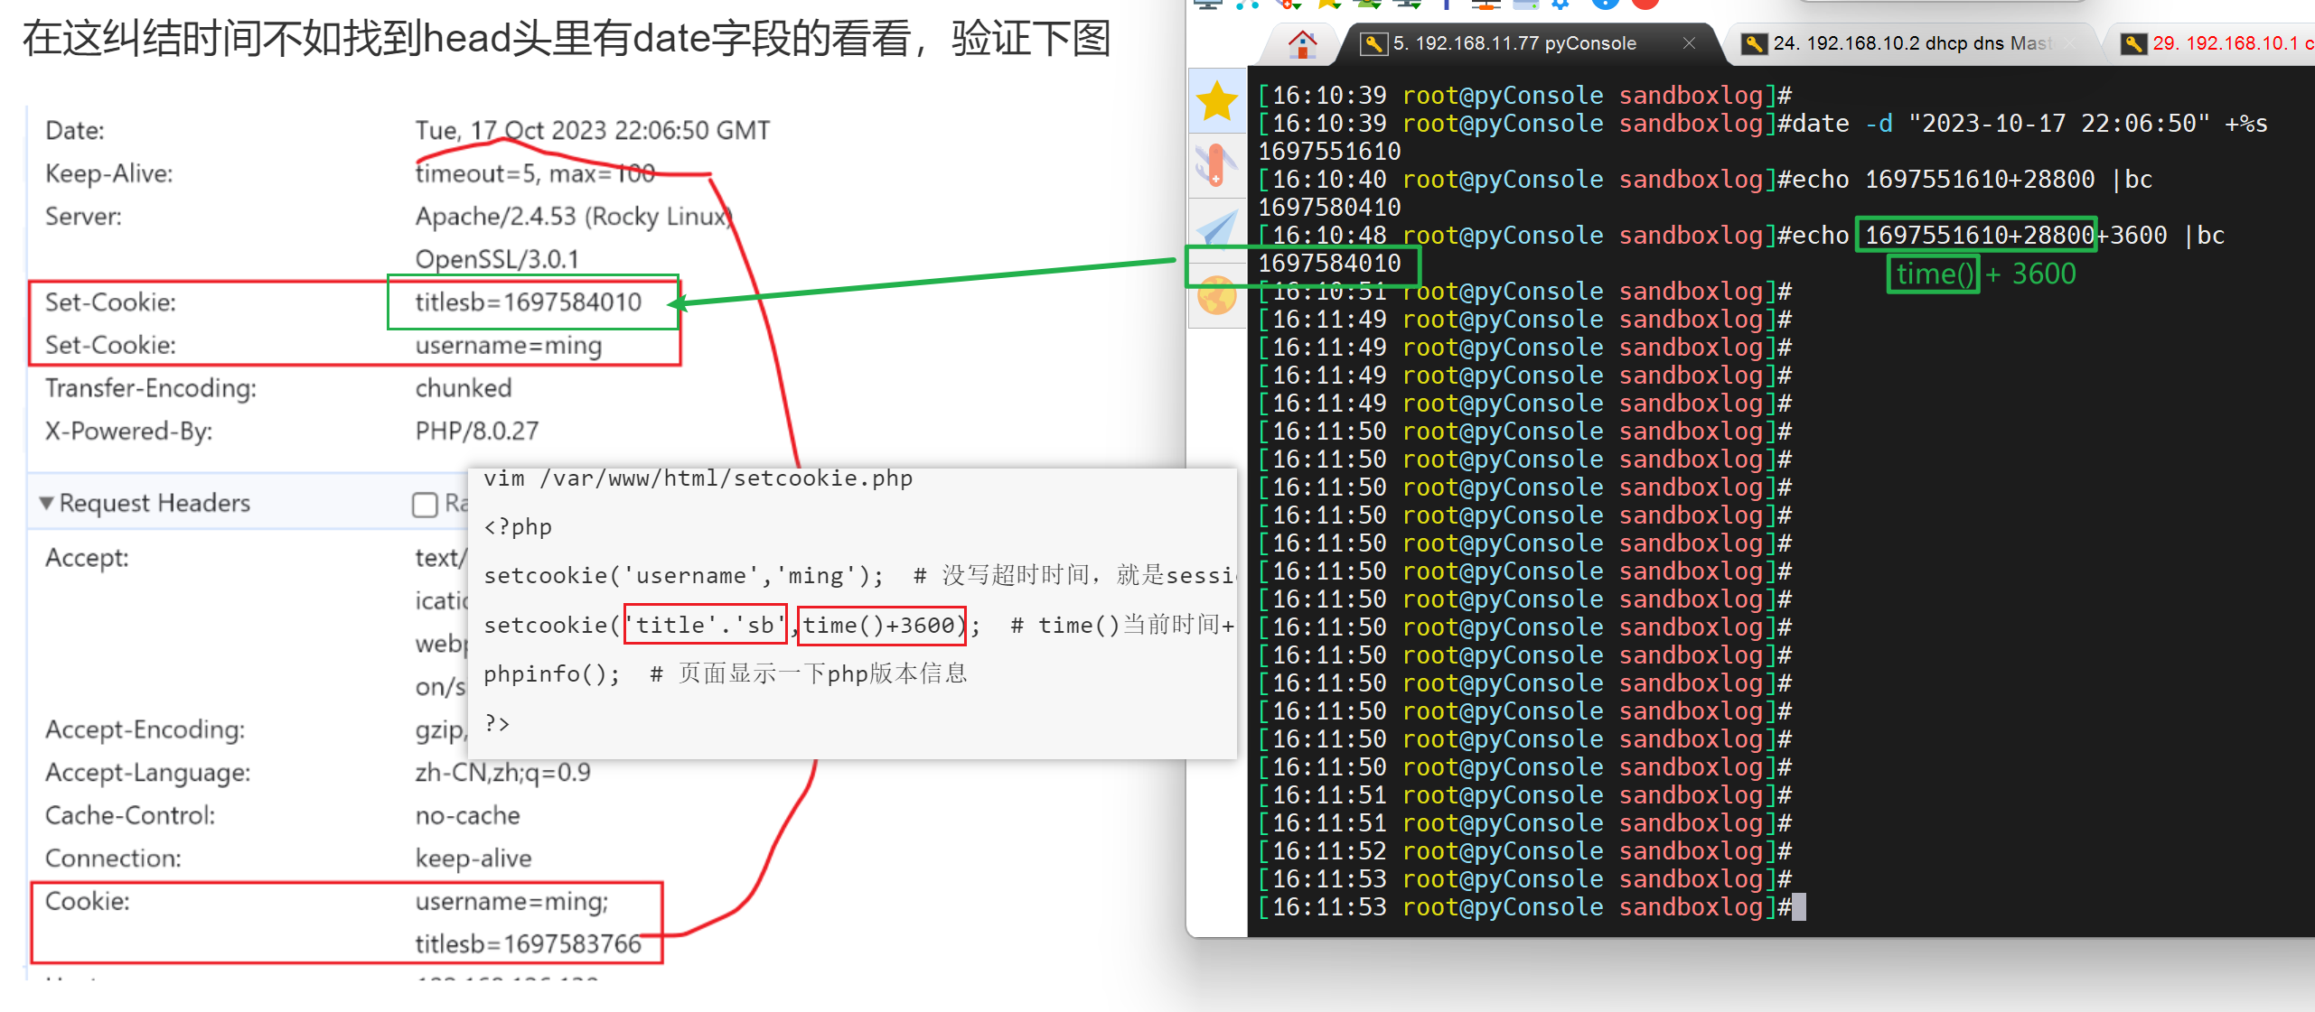This screenshot has height=1012, width=2315.
Task: Close the pyConsole session tab
Action: [x=1689, y=43]
